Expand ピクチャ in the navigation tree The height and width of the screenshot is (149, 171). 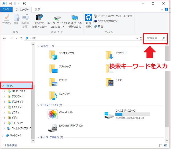click(x=5, y=112)
